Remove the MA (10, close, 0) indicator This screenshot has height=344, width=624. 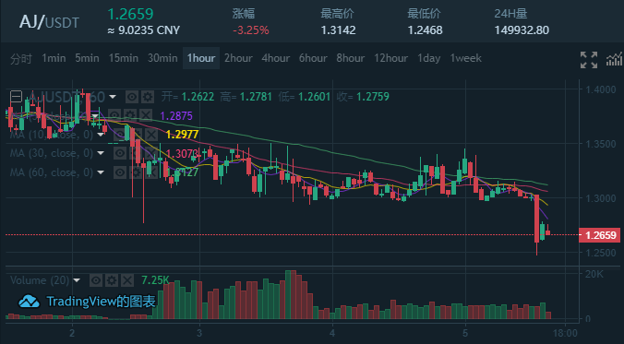click(151, 135)
